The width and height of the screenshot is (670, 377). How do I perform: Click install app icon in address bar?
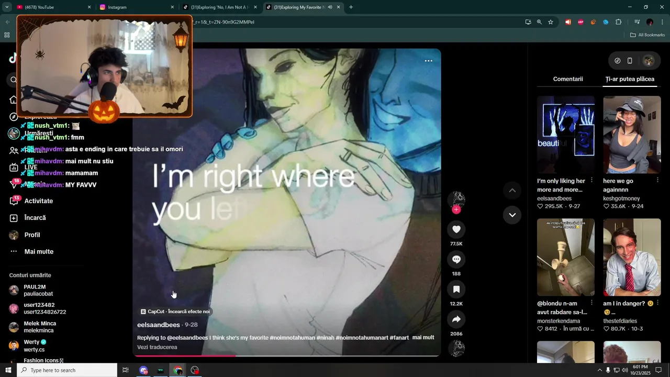click(x=528, y=22)
